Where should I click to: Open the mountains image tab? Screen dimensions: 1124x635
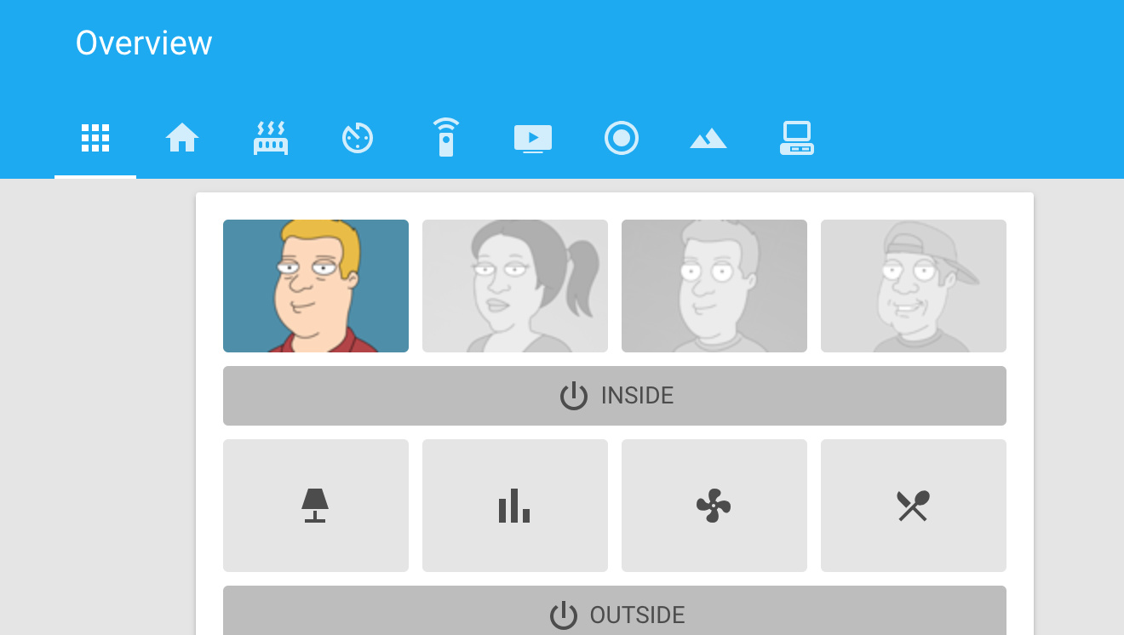coord(708,138)
